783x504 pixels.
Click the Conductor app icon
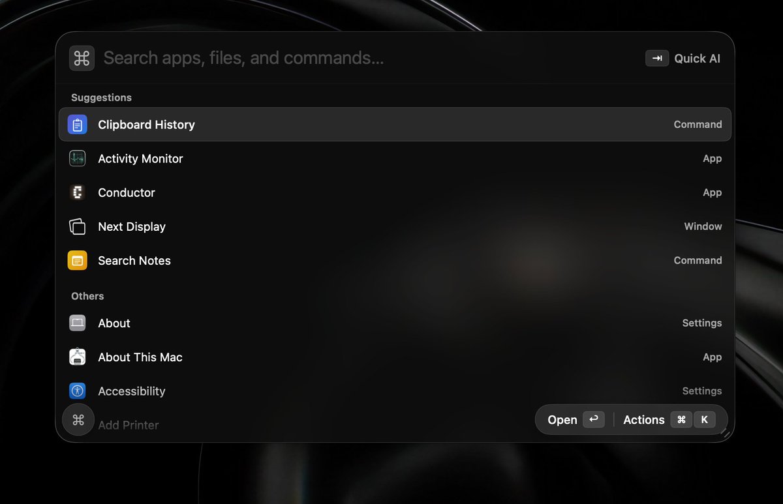[x=78, y=192]
